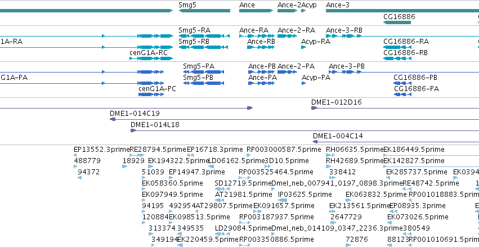Select transcript Smg5-RB

(x=203, y=47)
